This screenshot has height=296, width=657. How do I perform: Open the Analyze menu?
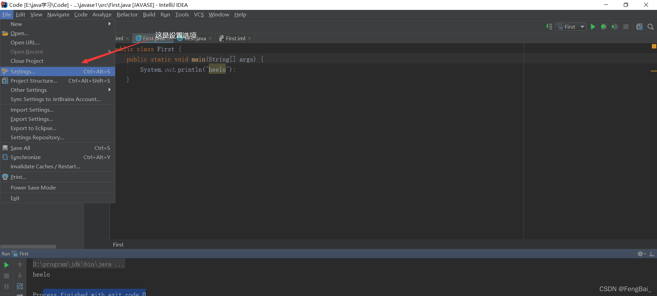[102, 14]
